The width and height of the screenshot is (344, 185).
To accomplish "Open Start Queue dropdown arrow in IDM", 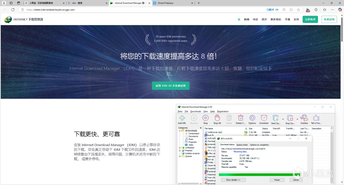I will point(283,119).
